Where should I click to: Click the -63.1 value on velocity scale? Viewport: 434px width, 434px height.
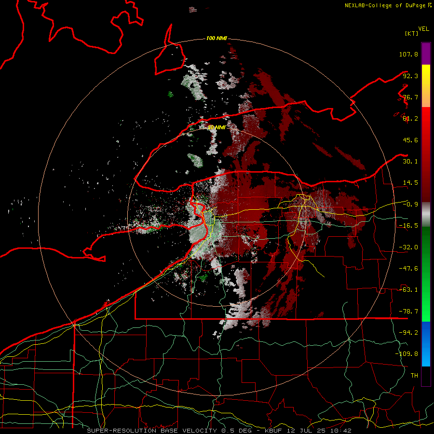(408, 290)
